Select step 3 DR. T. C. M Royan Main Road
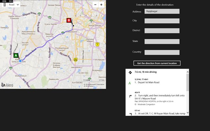210x131 pixels. (x=160, y=114)
